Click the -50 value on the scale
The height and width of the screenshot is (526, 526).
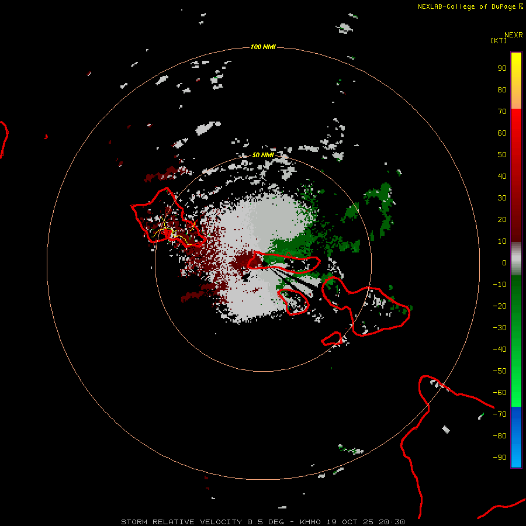500,371
